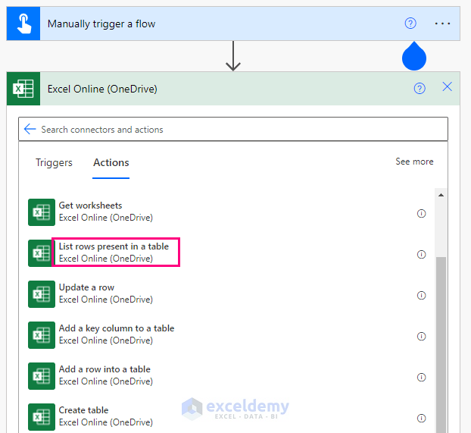Select the Get worksheets action
Viewport: 471px width, 433px height.
point(106,212)
